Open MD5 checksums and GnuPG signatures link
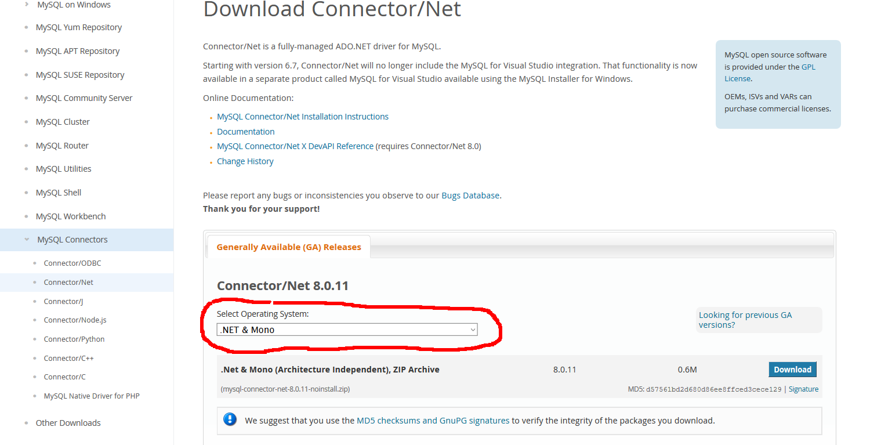 click(433, 421)
